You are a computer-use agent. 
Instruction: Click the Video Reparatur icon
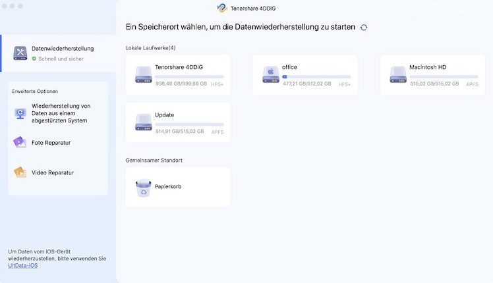[20, 172]
